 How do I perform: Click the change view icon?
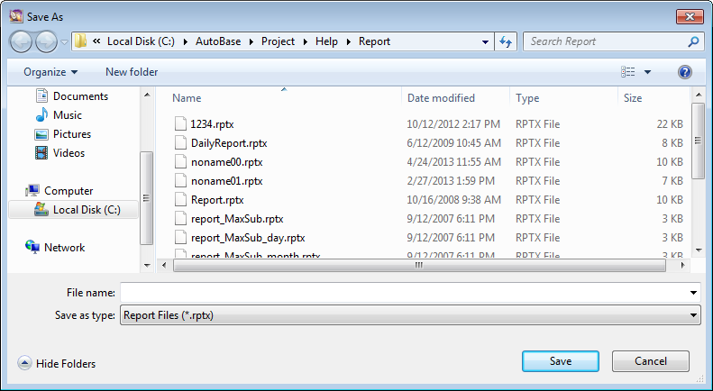coord(628,72)
